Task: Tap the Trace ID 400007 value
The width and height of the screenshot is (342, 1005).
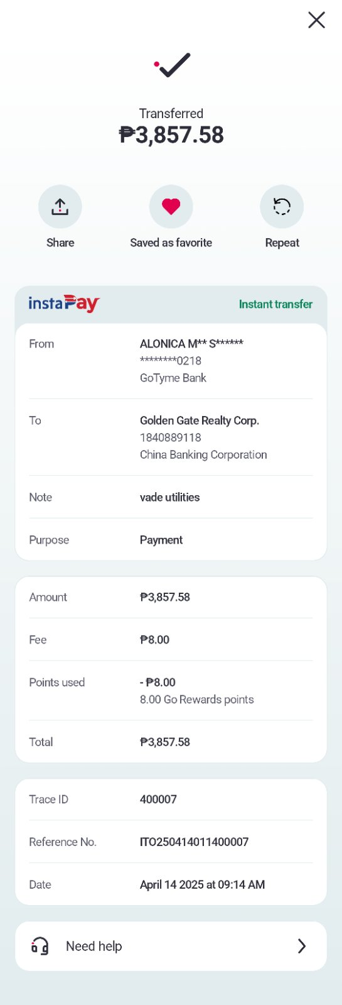Action: click(158, 799)
